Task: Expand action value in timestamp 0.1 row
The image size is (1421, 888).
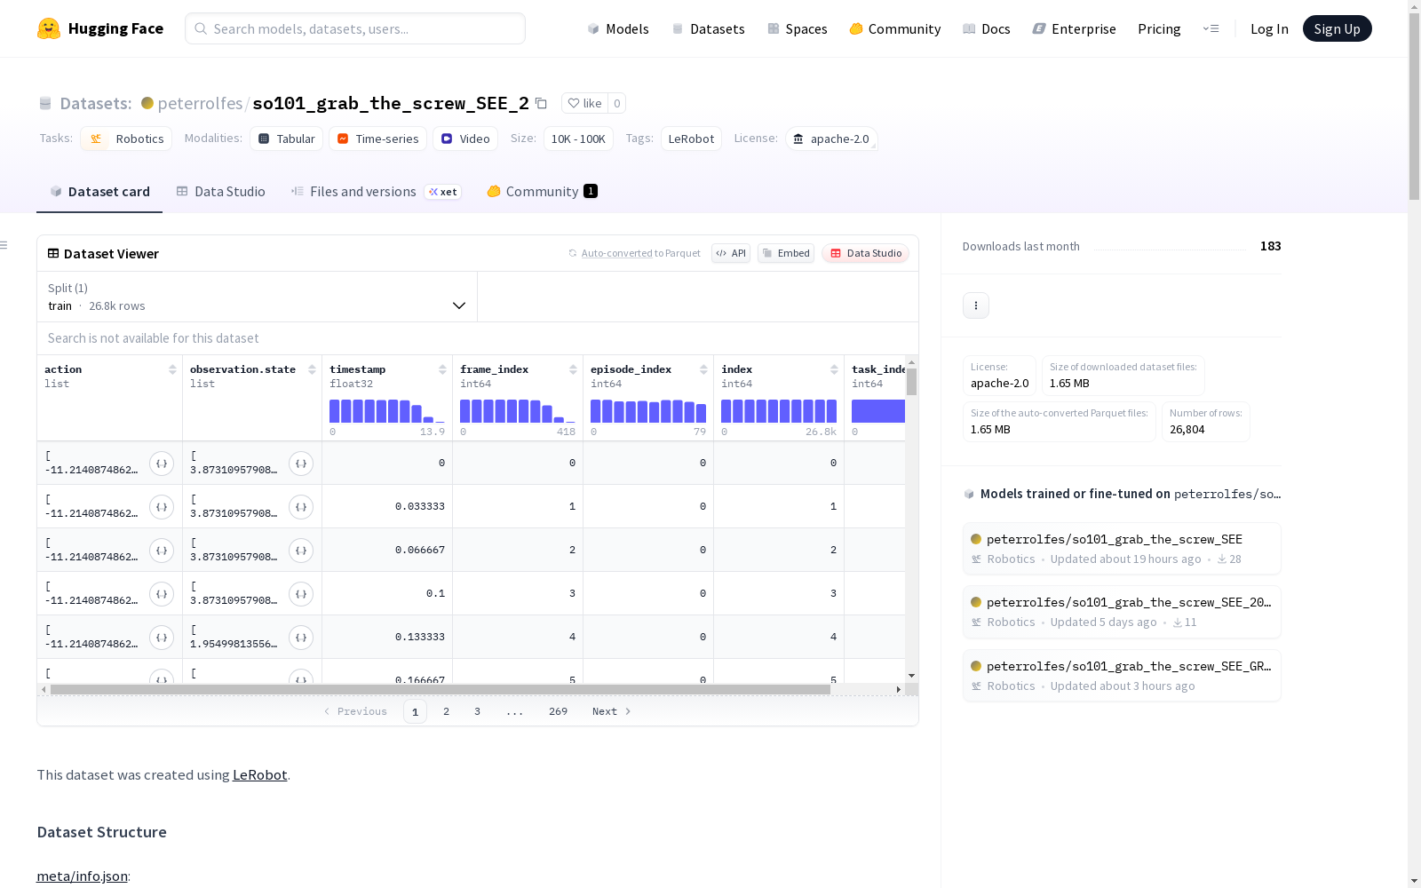Action: point(162,594)
